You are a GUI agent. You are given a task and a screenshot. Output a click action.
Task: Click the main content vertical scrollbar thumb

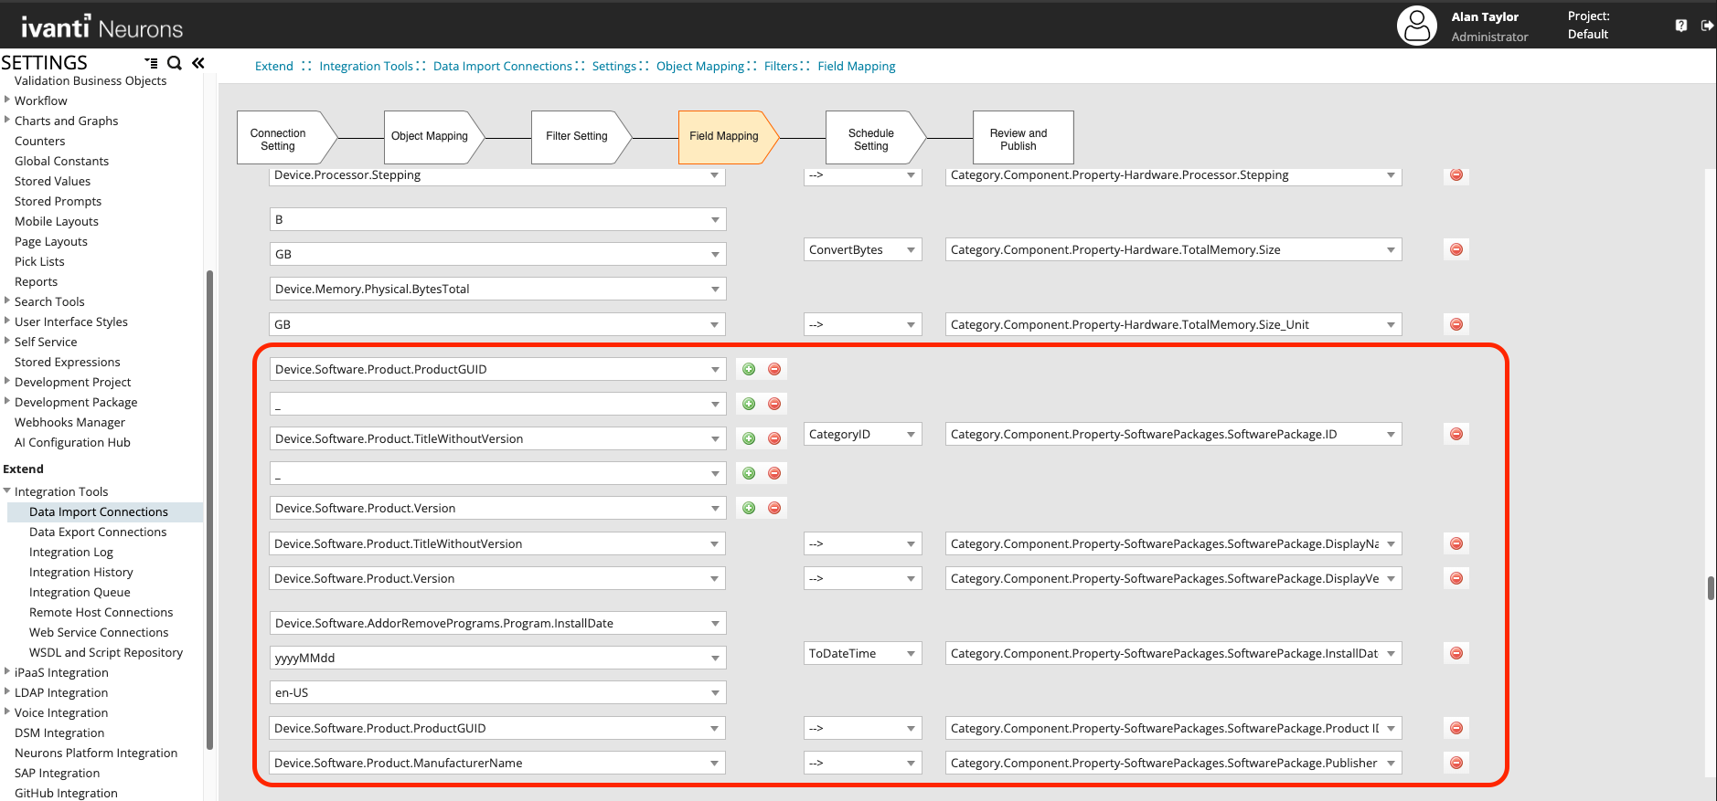(x=1711, y=587)
